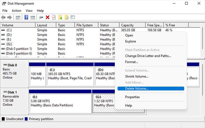Click drive icon of Disk 0 partition 1 row

point(3,49)
